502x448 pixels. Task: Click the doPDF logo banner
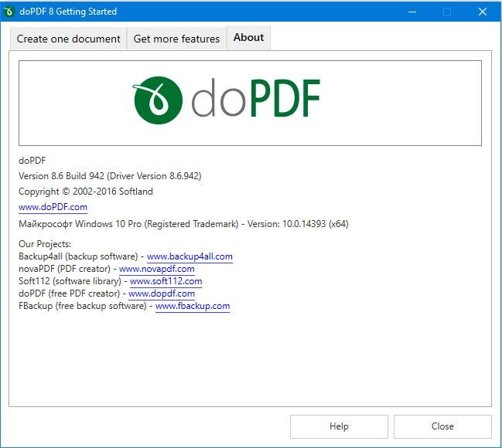[250, 103]
